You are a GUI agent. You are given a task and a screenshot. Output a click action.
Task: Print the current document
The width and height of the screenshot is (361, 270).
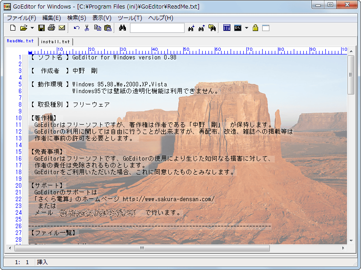[51, 28]
